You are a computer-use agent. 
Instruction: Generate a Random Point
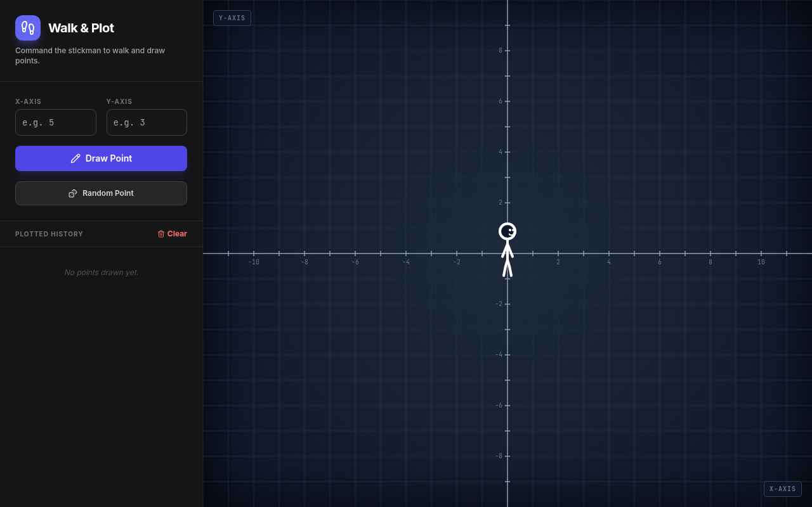(x=101, y=193)
